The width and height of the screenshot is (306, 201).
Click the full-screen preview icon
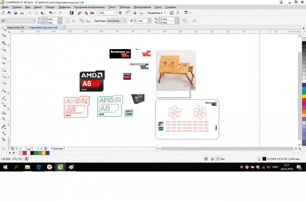pos(120,13)
